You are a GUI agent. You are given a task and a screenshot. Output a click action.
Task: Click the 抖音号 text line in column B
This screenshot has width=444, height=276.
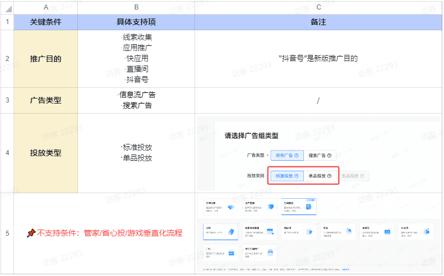136,79
